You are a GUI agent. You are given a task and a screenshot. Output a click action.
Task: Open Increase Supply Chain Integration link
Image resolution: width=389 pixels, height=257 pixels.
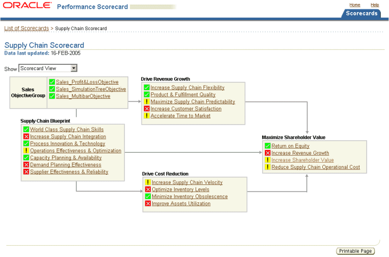[68, 136]
